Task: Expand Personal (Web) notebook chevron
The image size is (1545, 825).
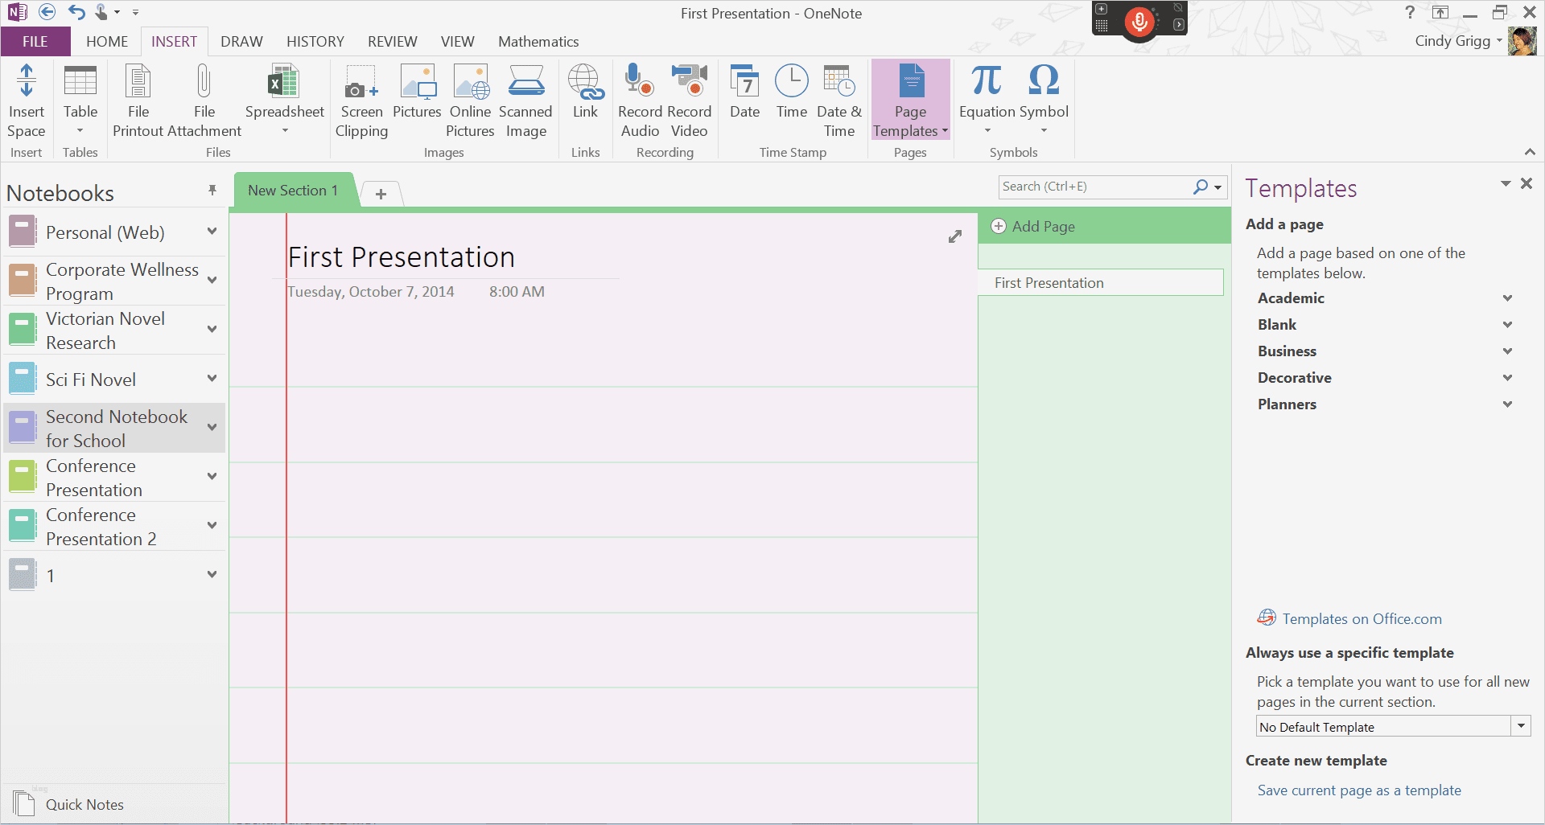Action: click(212, 232)
